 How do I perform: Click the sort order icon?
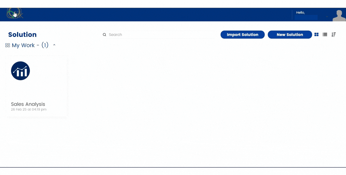tap(334, 35)
